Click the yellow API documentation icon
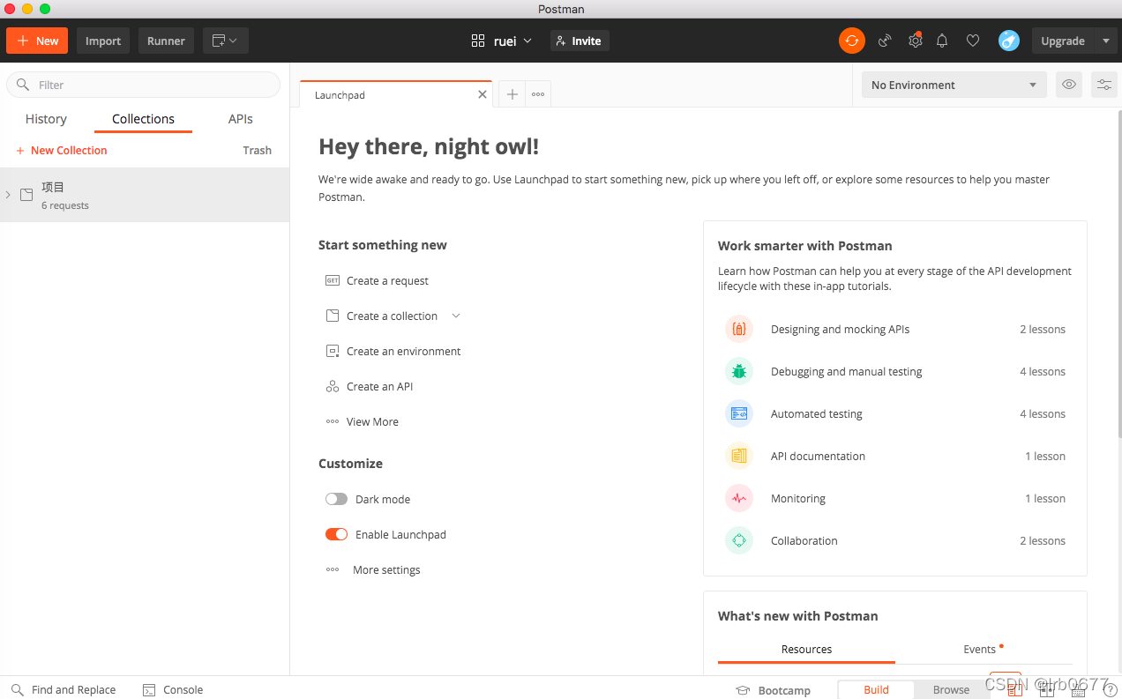This screenshot has width=1122, height=699. click(739, 456)
